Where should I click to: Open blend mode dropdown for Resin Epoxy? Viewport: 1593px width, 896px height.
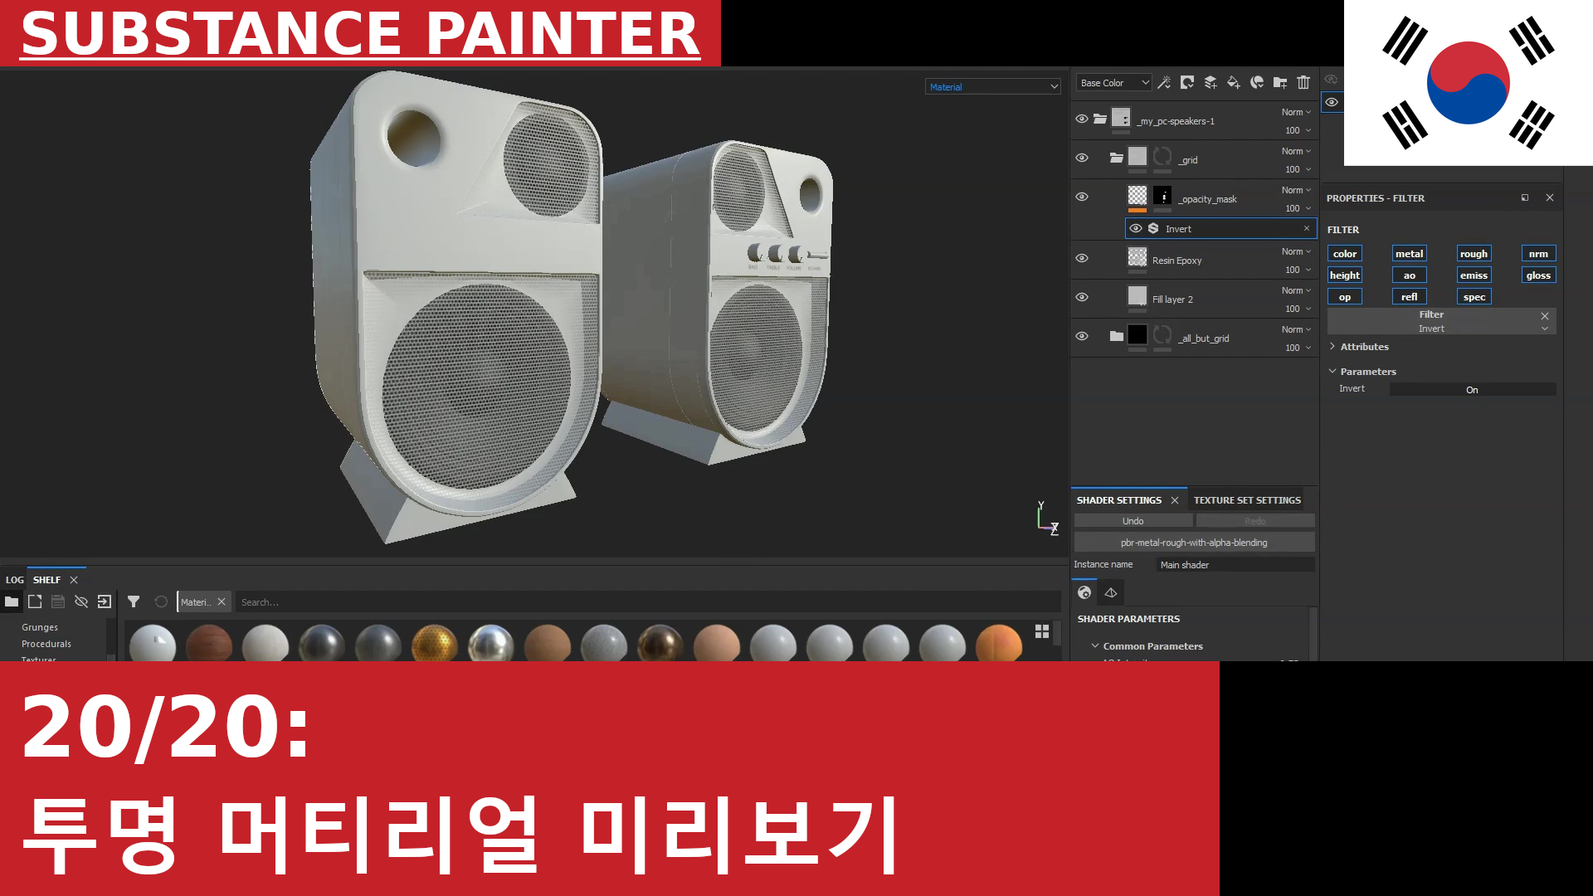[x=1297, y=251]
